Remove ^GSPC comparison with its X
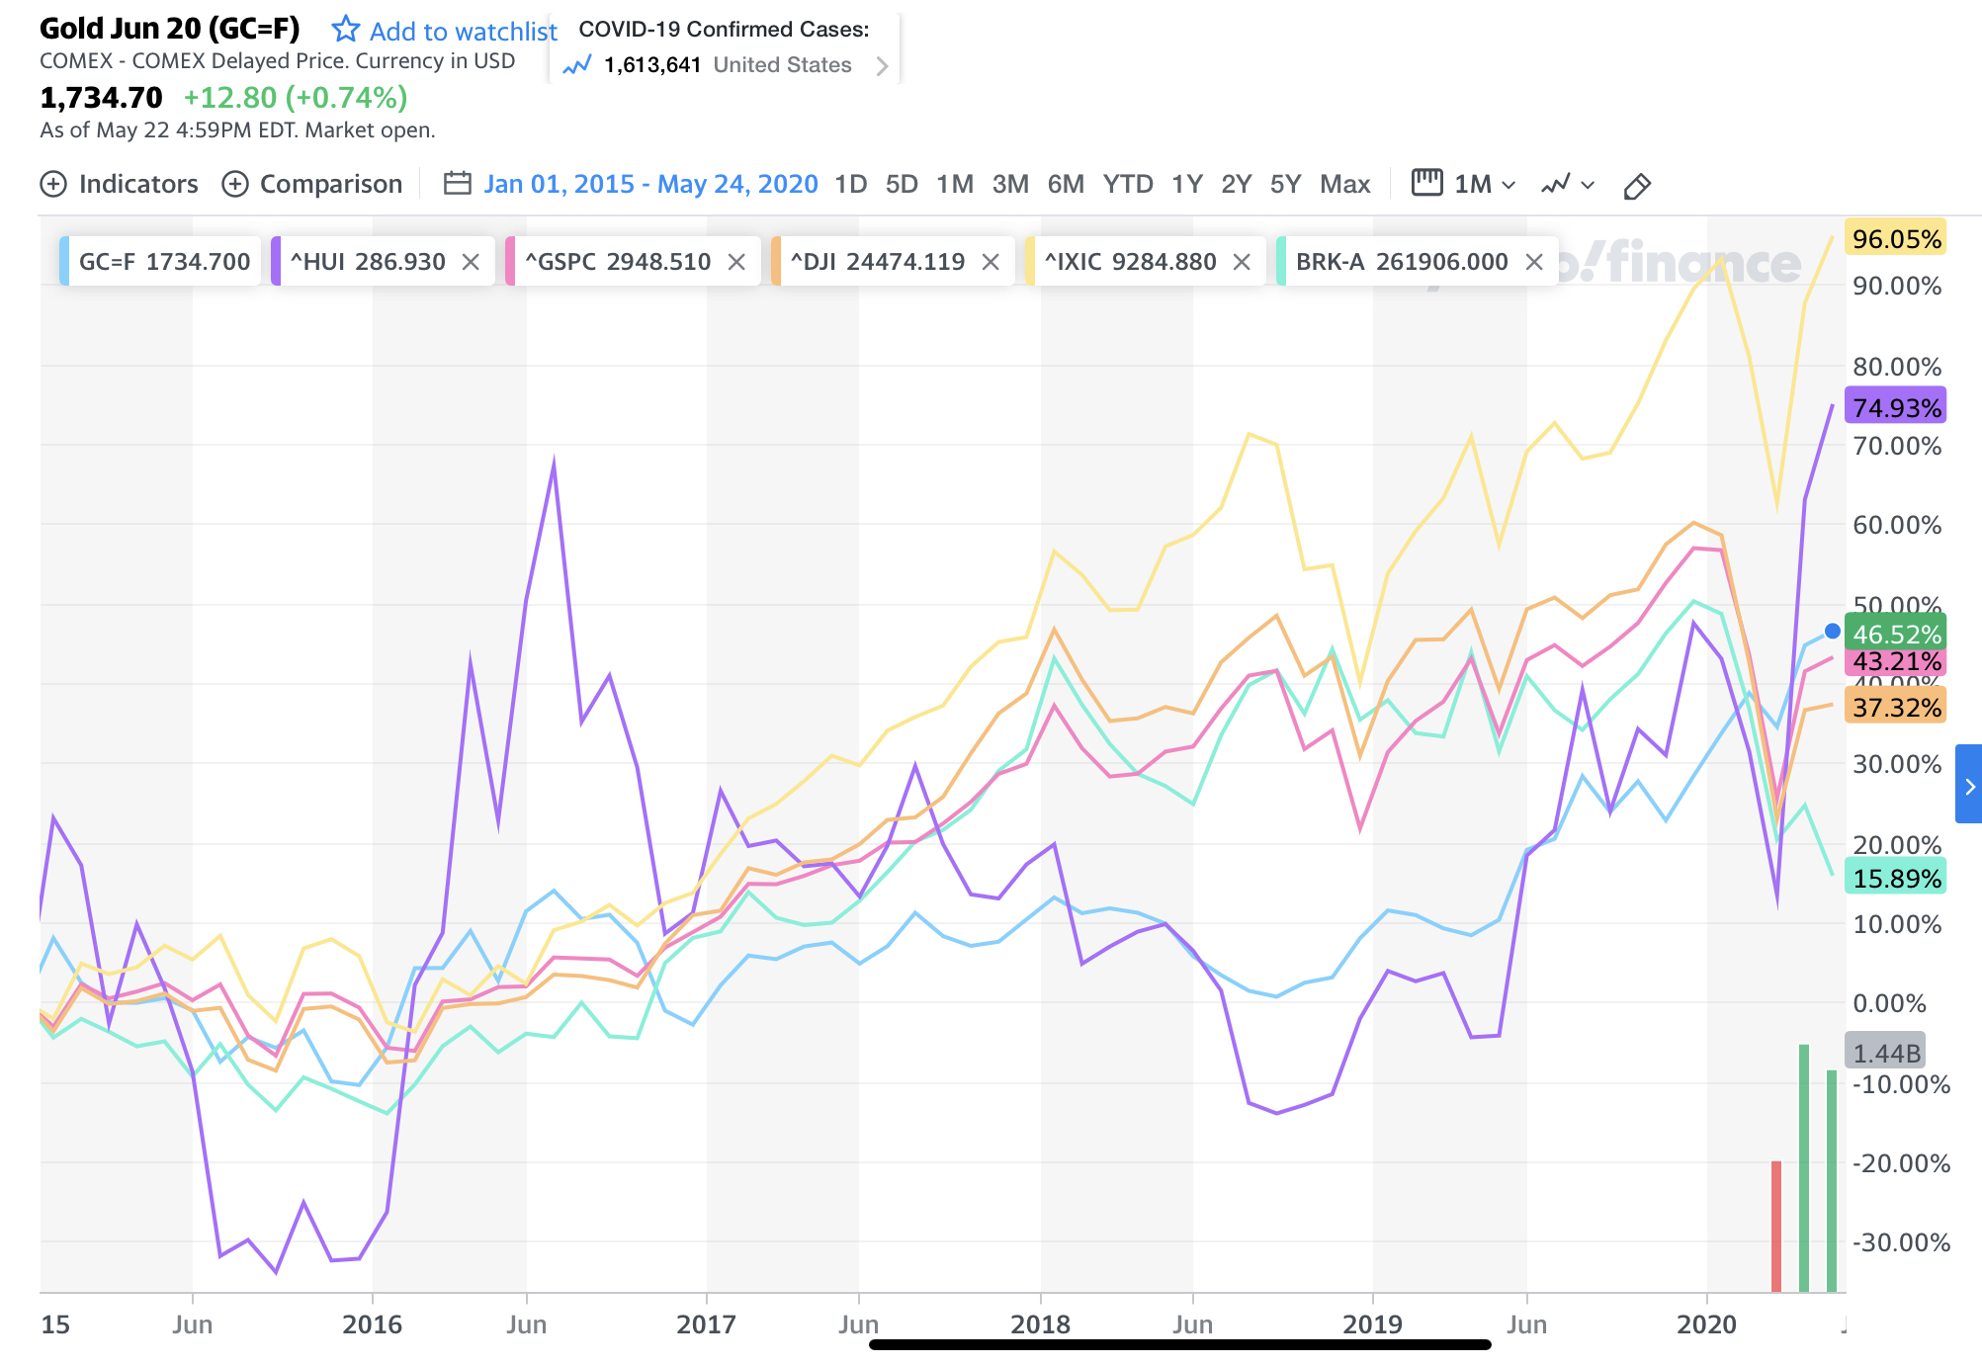This screenshot has width=1982, height=1365. (736, 262)
